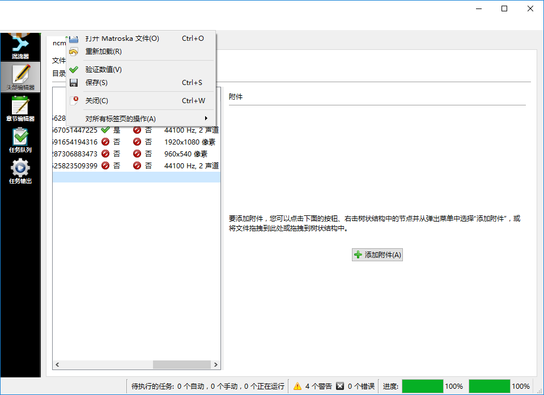Select the 头部编辑器 header editor icon
Image resolution: width=544 pixels, height=395 pixels.
[x=20, y=77]
